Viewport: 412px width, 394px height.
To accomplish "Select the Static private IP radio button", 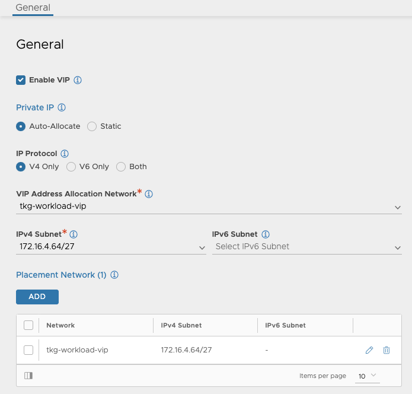I will point(92,126).
